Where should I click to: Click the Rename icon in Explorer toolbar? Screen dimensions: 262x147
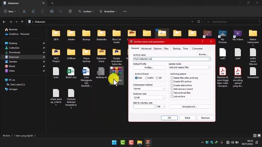coord(52,11)
